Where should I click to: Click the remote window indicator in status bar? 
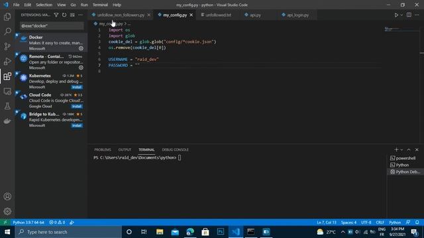click(5, 222)
